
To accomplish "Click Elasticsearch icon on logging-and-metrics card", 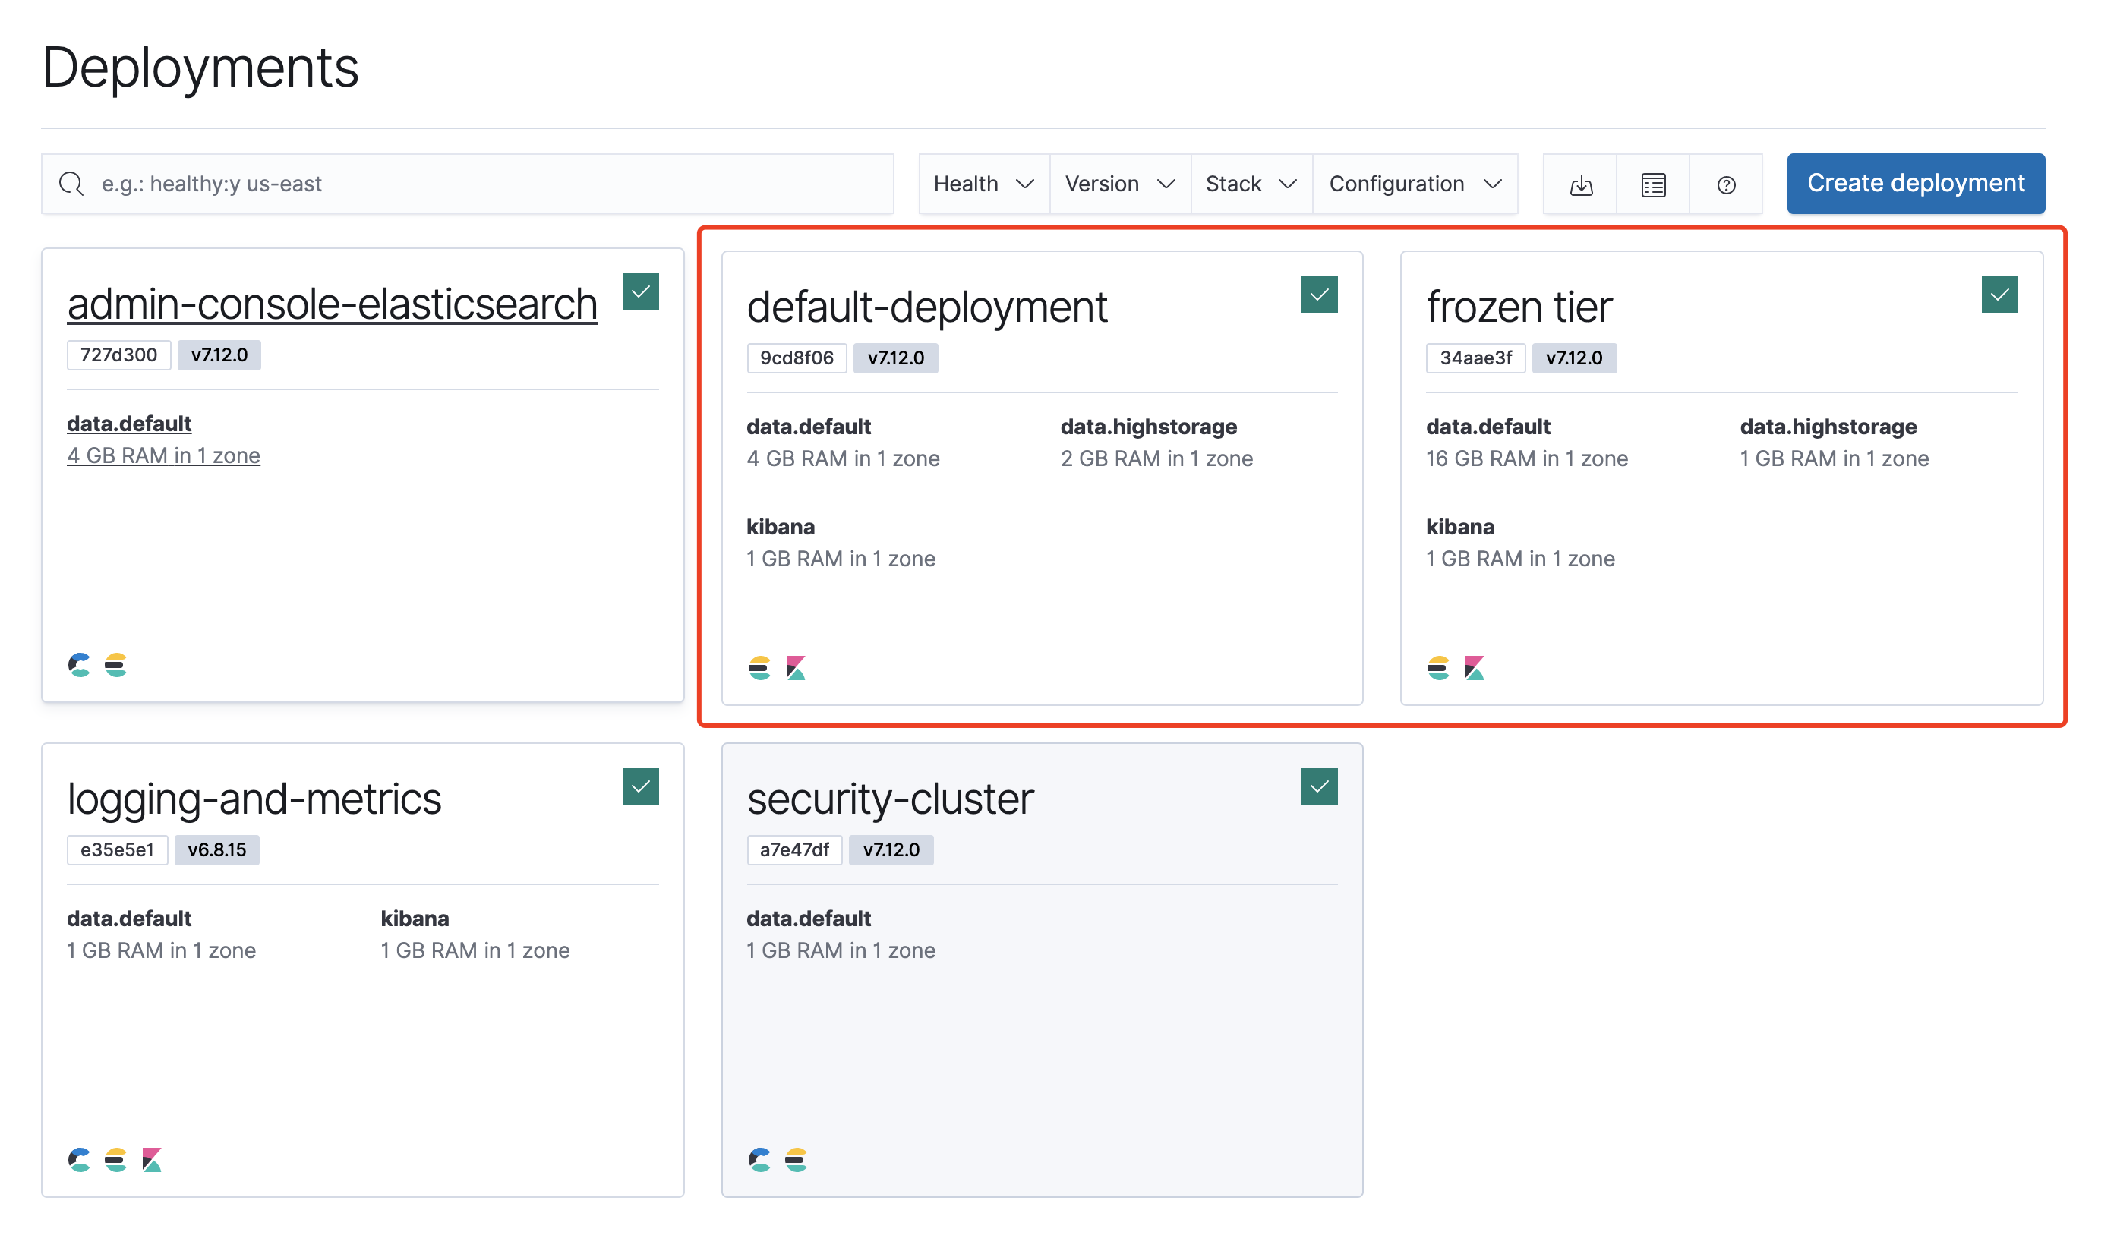I will [115, 1160].
